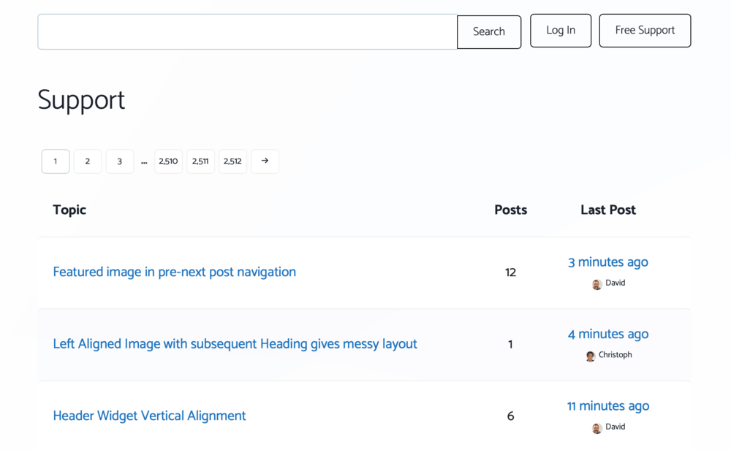The width and height of the screenshot is (731, 450).
Task: Click the next page arrow icon
Action: tap(265, 161)
